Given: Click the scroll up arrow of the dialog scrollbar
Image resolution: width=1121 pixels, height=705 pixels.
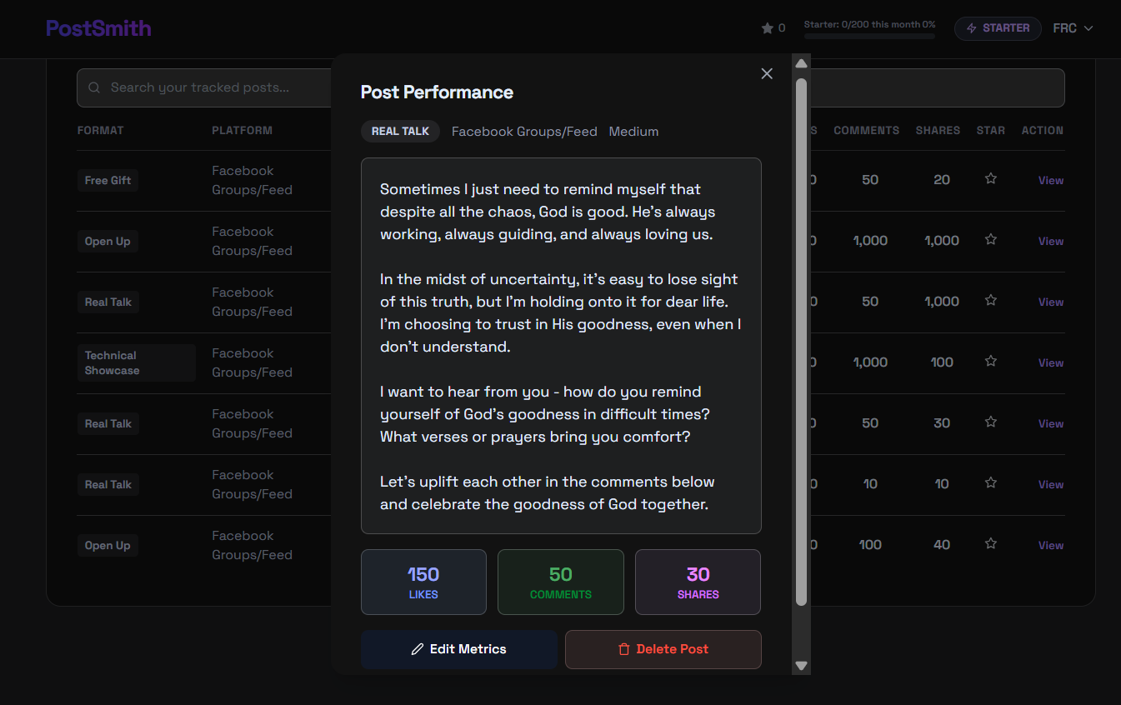Looking at the screenshot, I should [802, 63].
